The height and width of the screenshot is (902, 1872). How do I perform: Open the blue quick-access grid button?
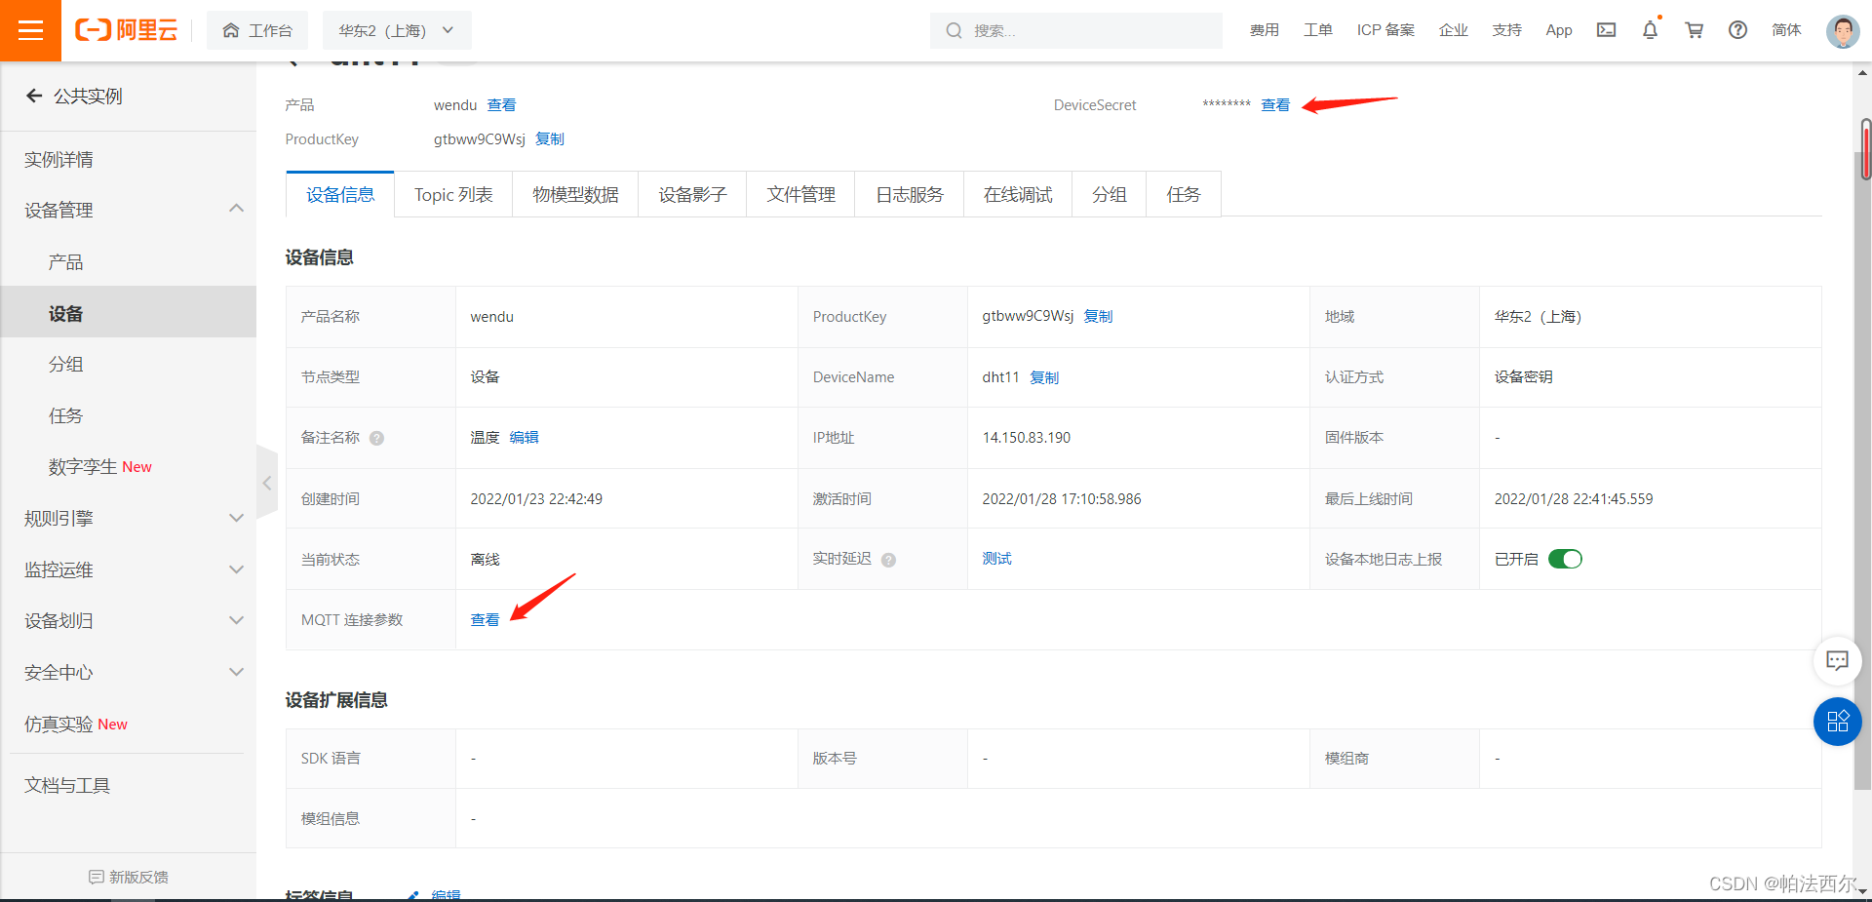[x=1837, y=722]
